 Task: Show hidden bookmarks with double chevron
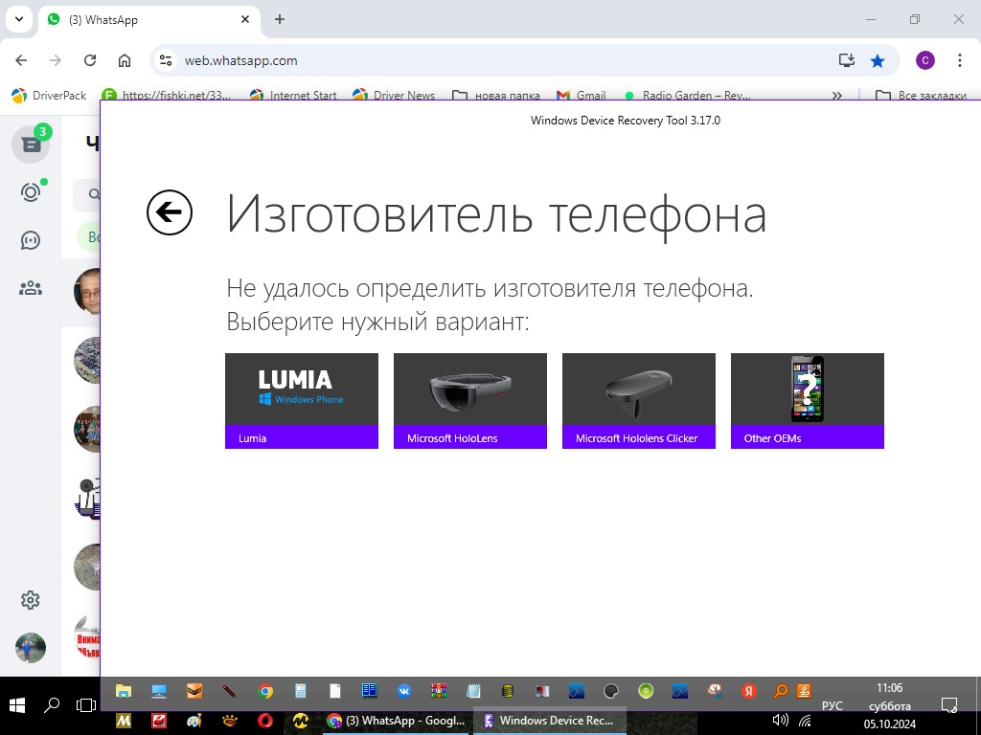(x=836, y=95)
